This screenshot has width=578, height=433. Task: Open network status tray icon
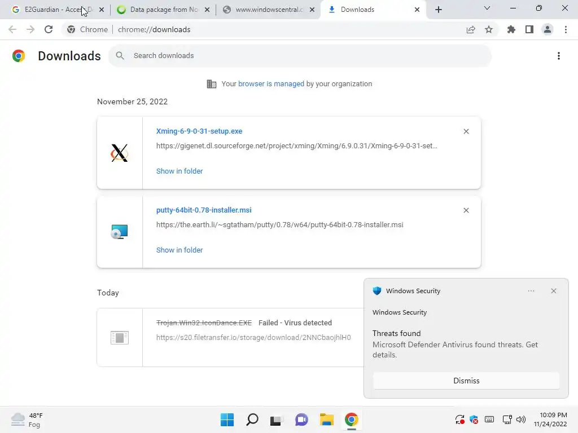point(507,419)
